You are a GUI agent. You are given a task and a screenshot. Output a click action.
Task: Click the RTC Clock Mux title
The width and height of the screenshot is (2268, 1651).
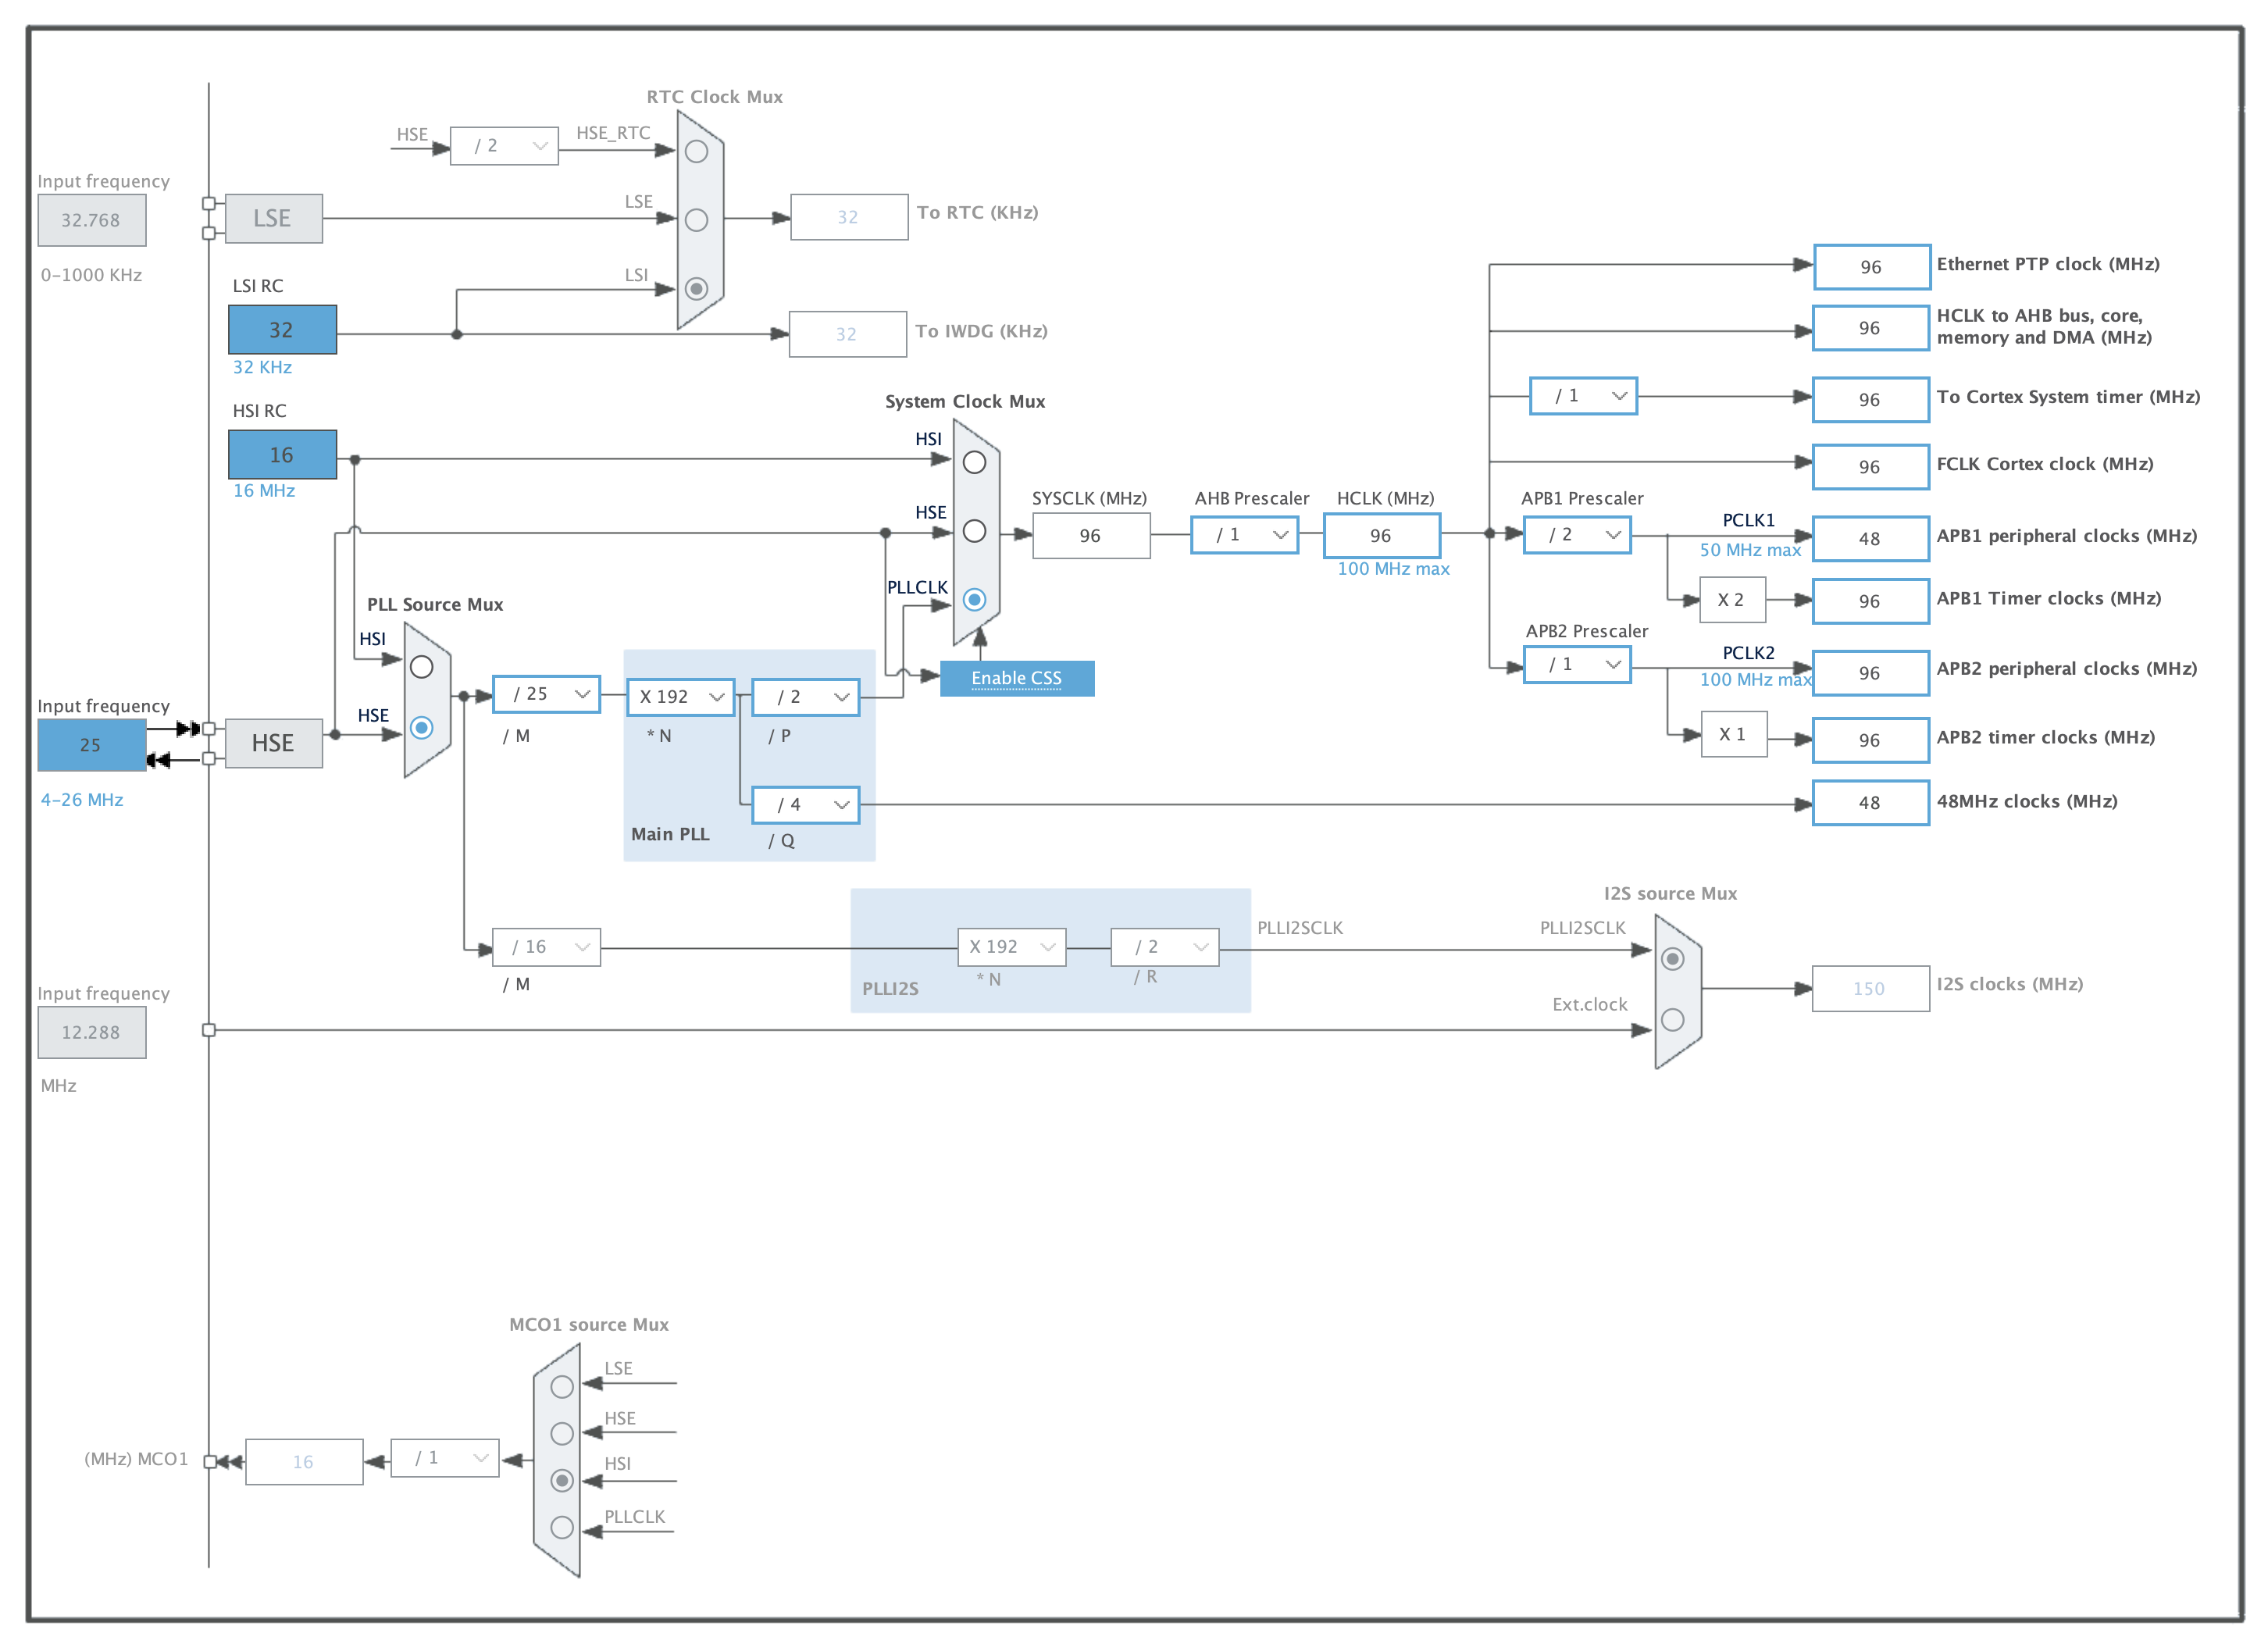coord(715,97)
